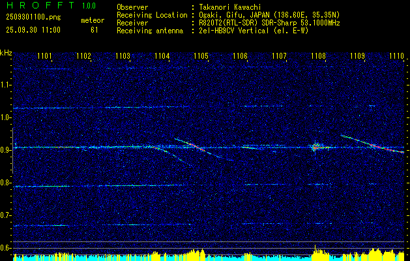This screenshot has width=410, height=261.
Task: Click the 1109 time marker
Action: (x=358, y=55)
